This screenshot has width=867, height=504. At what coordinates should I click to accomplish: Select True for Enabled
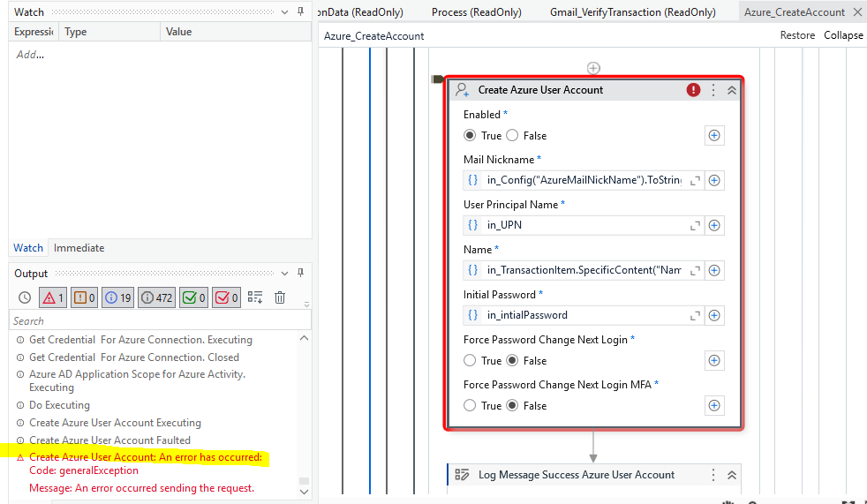470,135
